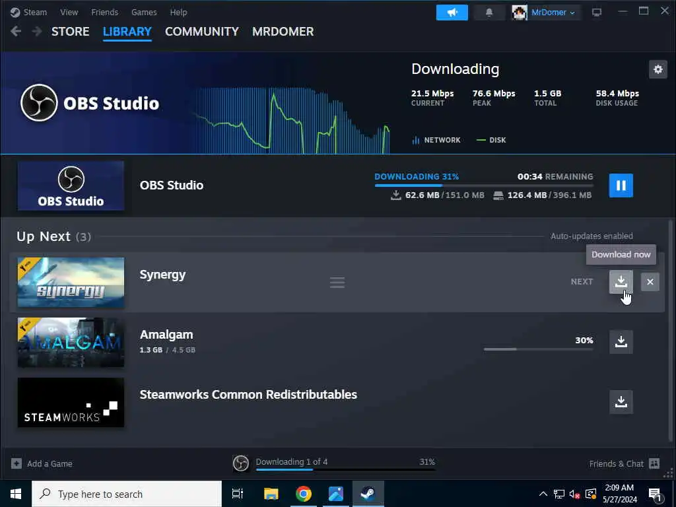Go to the STORE tab
Image resolution: width=676 pixels, height=507 pixels.
(x=70, y=32)
